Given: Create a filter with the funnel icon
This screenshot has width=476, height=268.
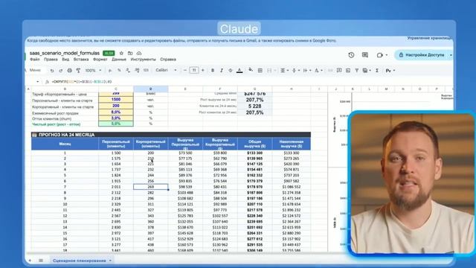Looking at the screenshot, I should (x=357, y=71).
